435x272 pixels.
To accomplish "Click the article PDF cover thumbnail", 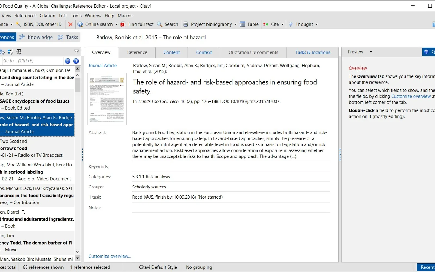I will [x=107, y=99].
